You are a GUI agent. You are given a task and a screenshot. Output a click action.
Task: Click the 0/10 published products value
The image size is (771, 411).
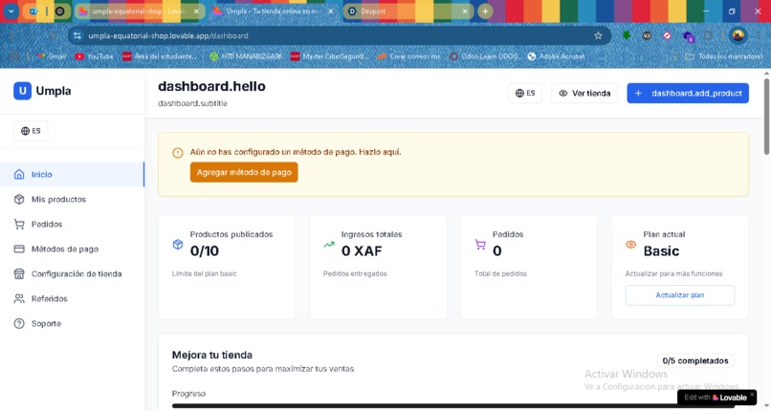click(x=205, y=251)
